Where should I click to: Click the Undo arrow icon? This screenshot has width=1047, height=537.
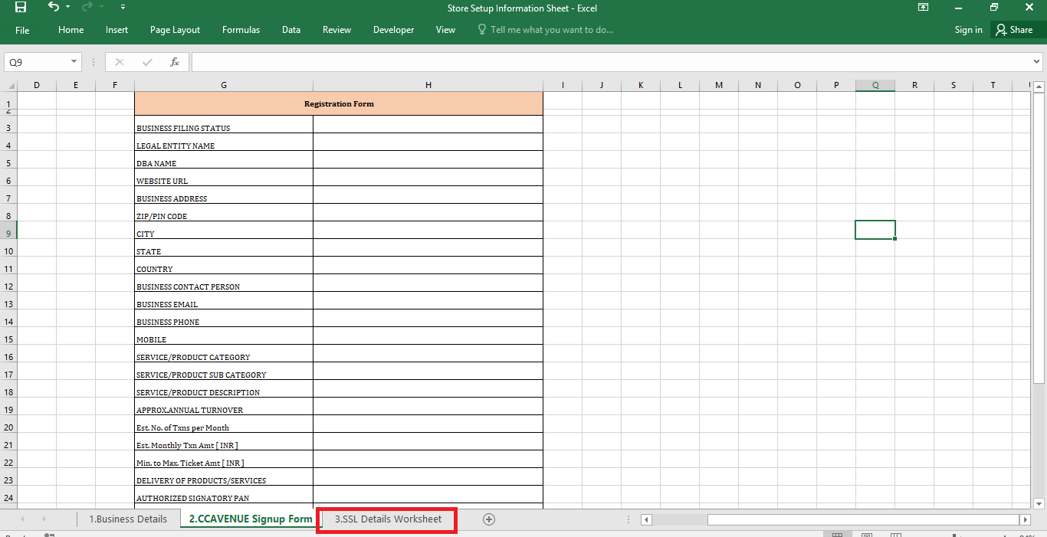pyautogui.click(x=52, y=7)
